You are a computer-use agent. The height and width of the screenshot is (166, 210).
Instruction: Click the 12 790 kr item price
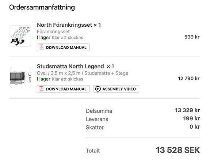[189, 79]
